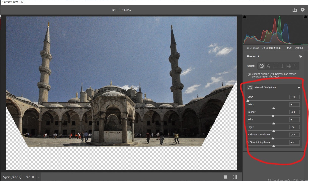Disable Upright with the off icon
This screenshot has height=181, width=309.
click(262, 66)
